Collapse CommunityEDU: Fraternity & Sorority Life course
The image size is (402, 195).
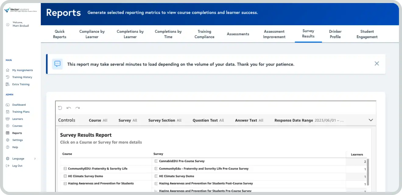[65, 169]
